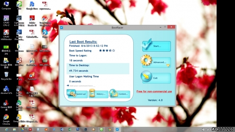Image resolution: width=235 pixels, height=132 pixels.
Task: Open the Contest button
Action: tap(120, 94)
